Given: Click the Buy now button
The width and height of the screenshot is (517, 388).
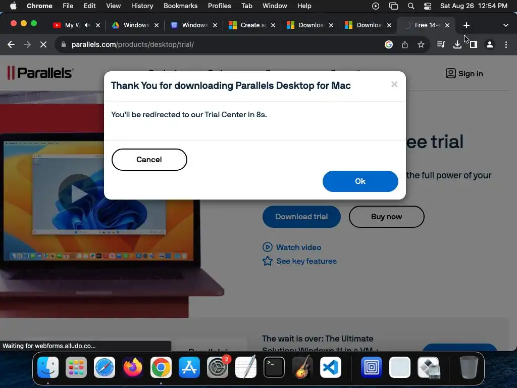Looking at the screenshot, I should pyautogui.click(x=386, y=217).
